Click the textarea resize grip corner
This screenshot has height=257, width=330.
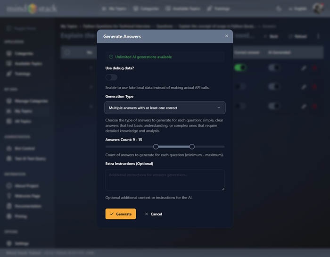tap(223, 189)
